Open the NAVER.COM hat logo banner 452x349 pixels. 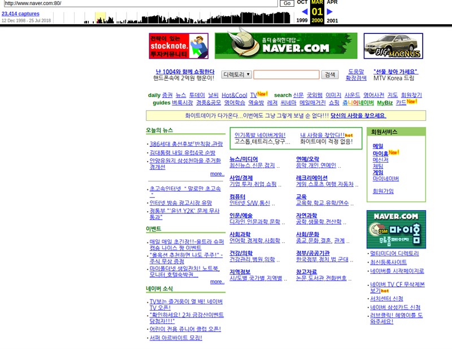(x=286, y=46)
